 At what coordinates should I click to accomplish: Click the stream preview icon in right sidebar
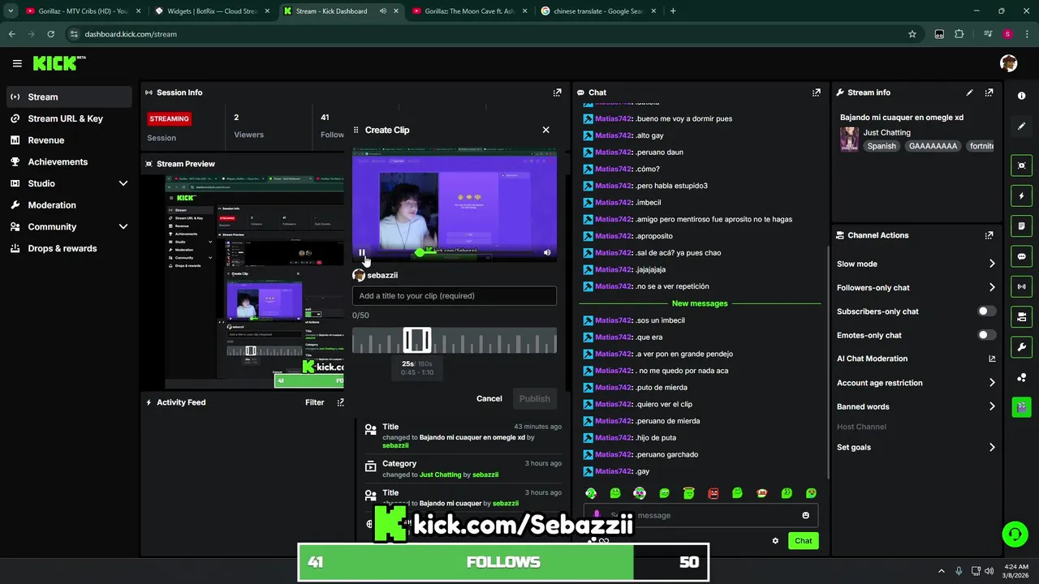coord(1021,165)
